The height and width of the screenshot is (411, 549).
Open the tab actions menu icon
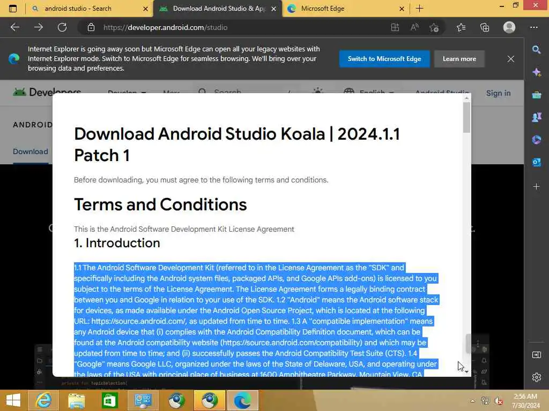click(13, 9)
